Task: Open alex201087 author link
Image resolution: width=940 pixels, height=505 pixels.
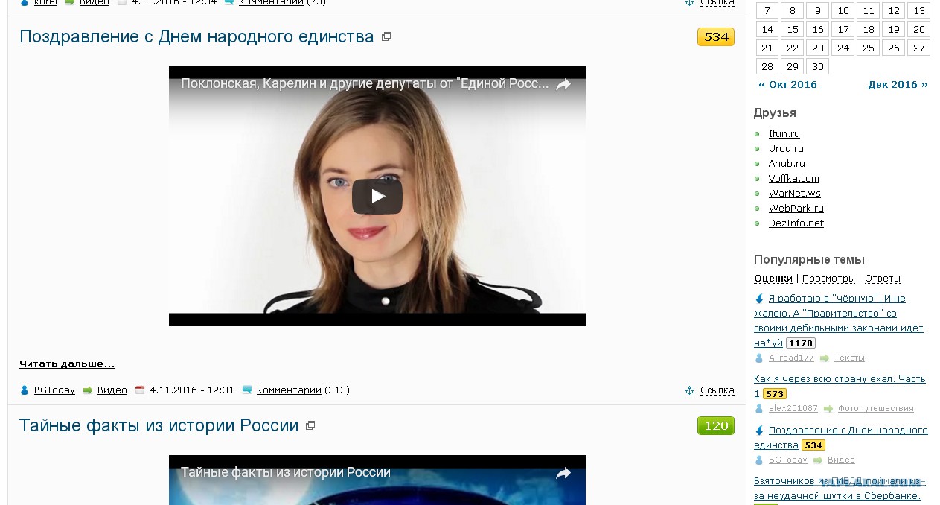Action: (x=793, y=409)
